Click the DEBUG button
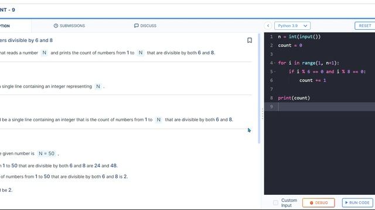The width and height of the screenshot is (375, 210). [x=318, y=202]
